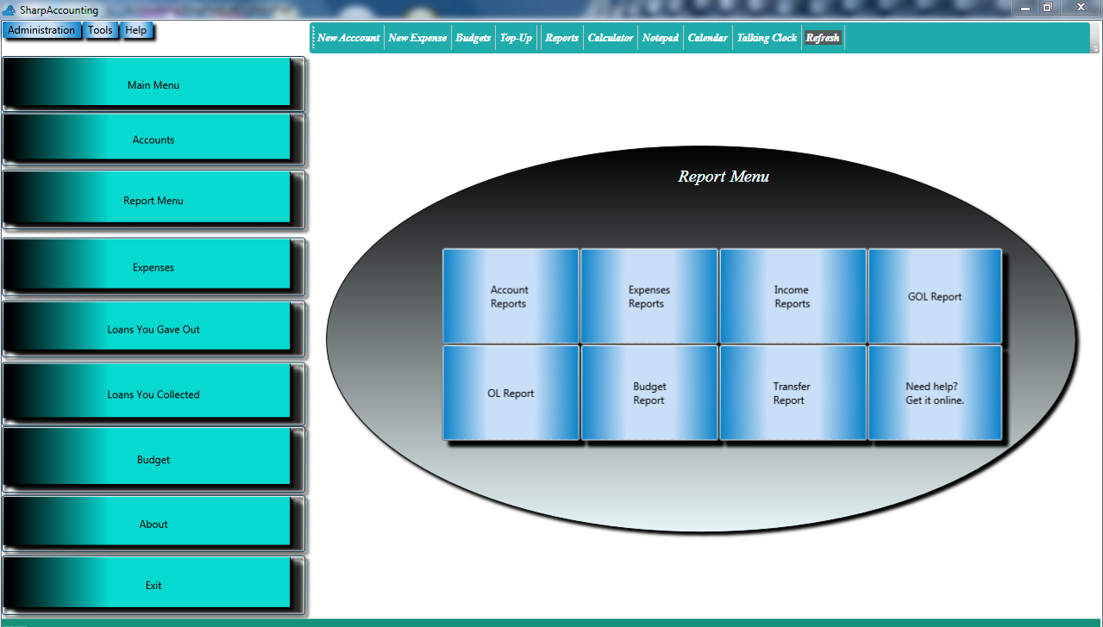Restore down the SharpAccounting window

coord(1048,7)
